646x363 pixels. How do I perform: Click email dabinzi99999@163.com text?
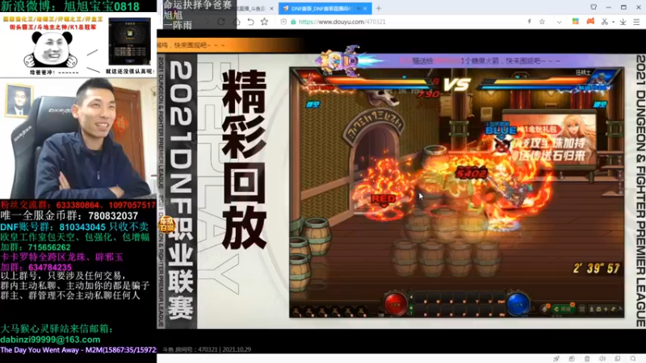pyautogui.click(x=50, y=340)
